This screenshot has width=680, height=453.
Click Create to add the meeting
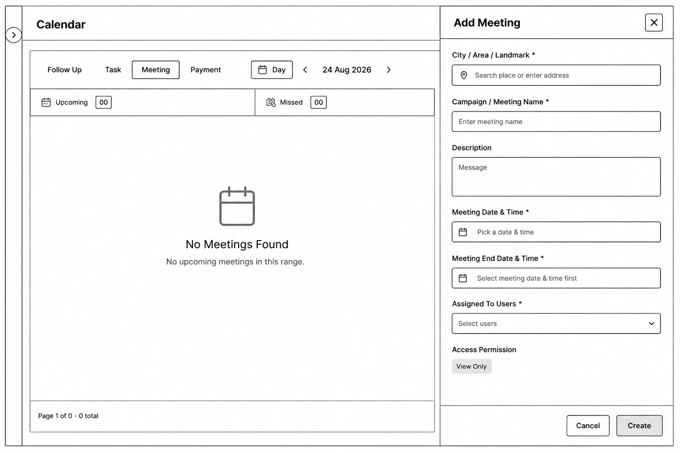(639, 426)
